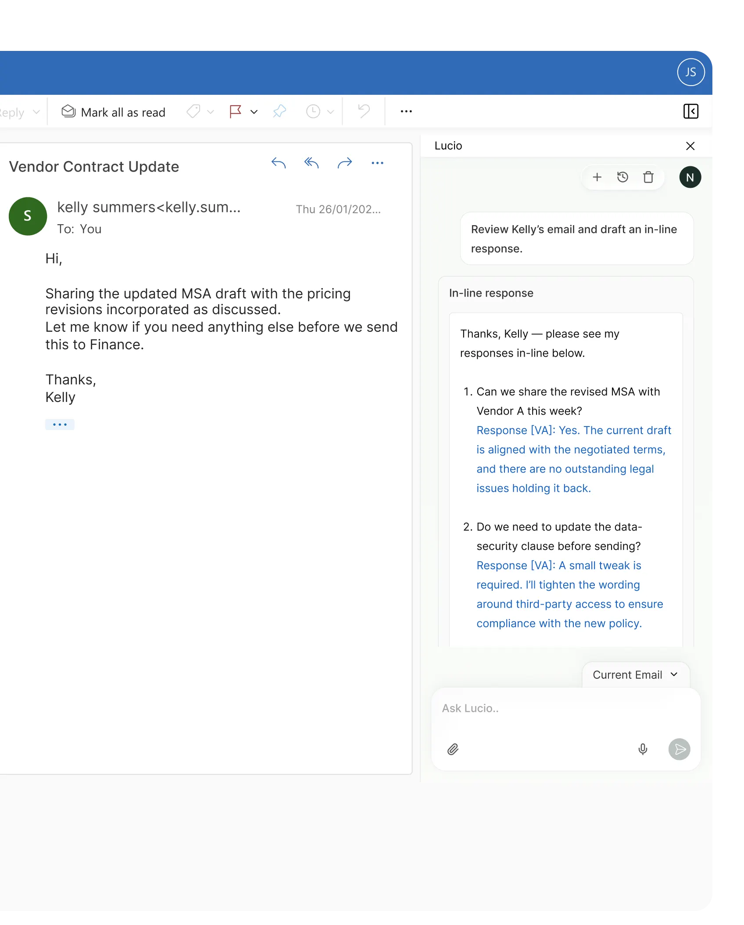Forward the Vendor Contract Update email
This screenshot has height=925, width=744.
pyautogui.click(x=345, y=163)
